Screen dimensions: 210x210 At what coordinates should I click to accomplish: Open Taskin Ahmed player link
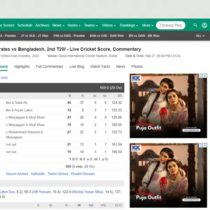click(x=58, y=174)
